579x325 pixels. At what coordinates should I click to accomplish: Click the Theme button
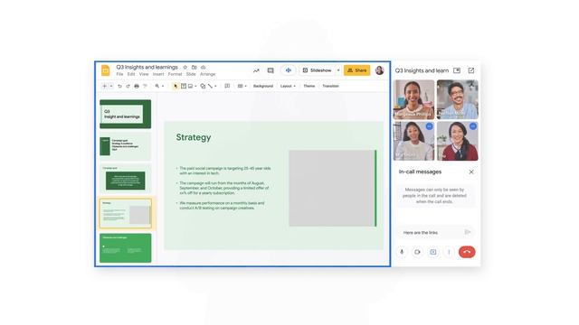309,86
